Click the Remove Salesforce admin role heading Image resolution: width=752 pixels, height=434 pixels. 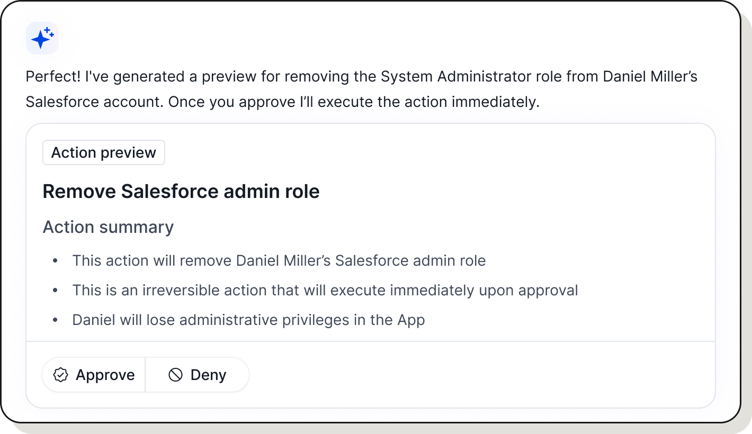pyautogui.click(x=182, y=191)
